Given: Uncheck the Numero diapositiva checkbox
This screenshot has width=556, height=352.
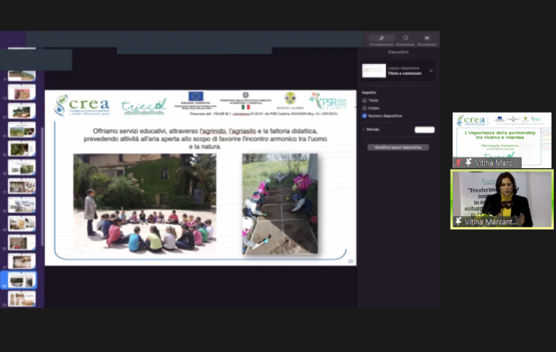Looking at the screenshot, I should click(x=364, y=116).
